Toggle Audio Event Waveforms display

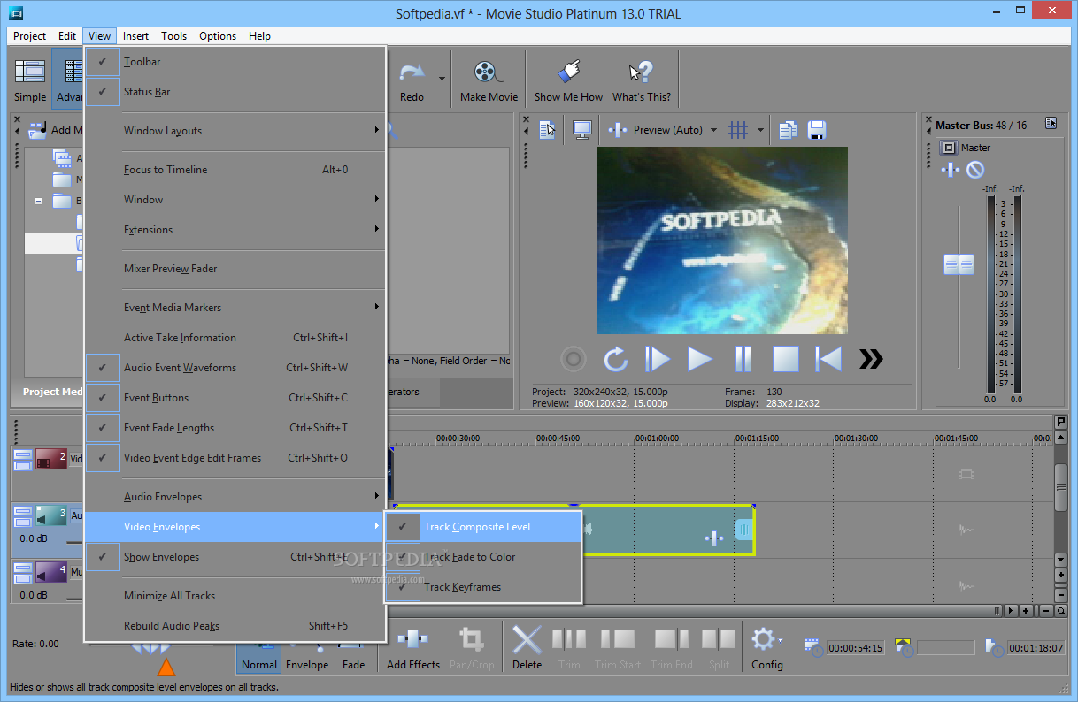[235, 368]
